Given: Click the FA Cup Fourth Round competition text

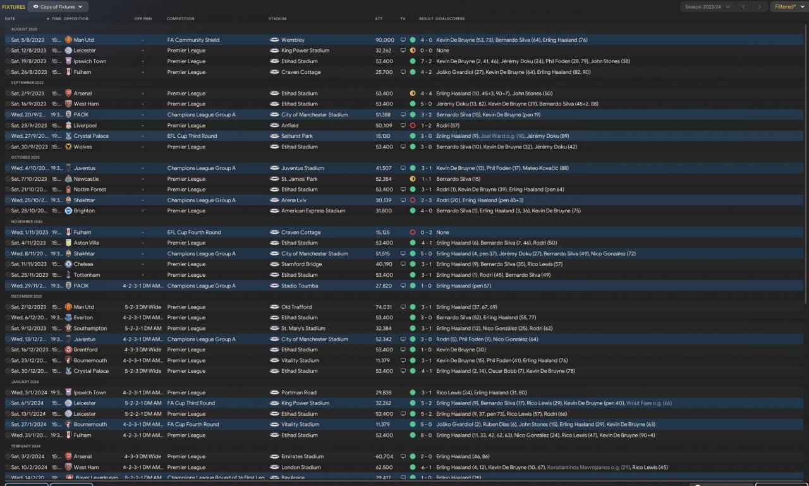Looking at the screenshot, I should (x=193, y=425).
